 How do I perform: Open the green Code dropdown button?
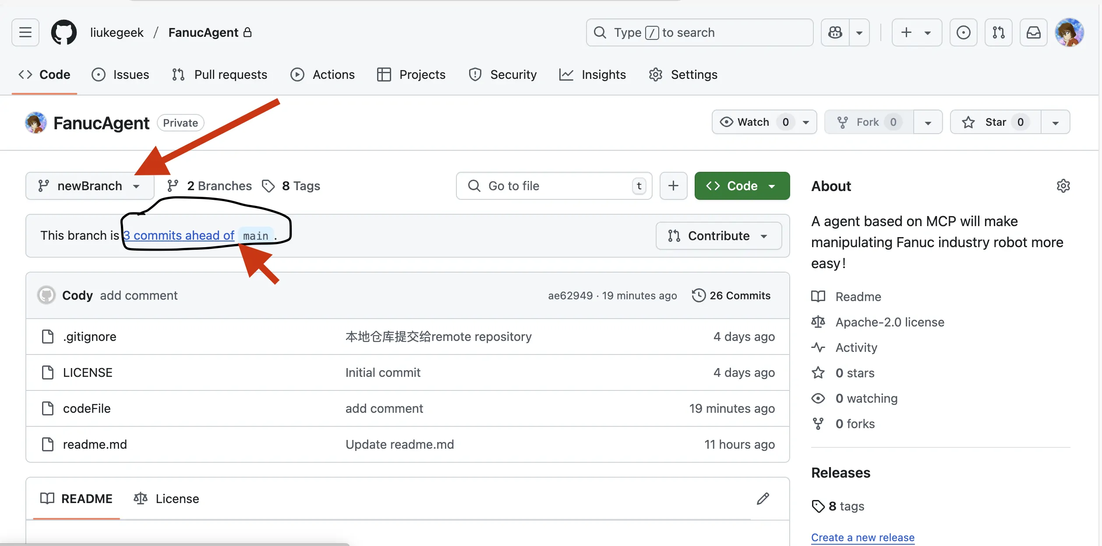pyautogui.click(x=742, y=186)
